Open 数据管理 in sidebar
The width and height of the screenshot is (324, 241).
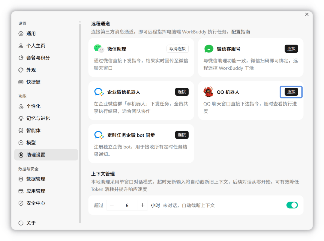pyautogui.click(x=46, y=179)
